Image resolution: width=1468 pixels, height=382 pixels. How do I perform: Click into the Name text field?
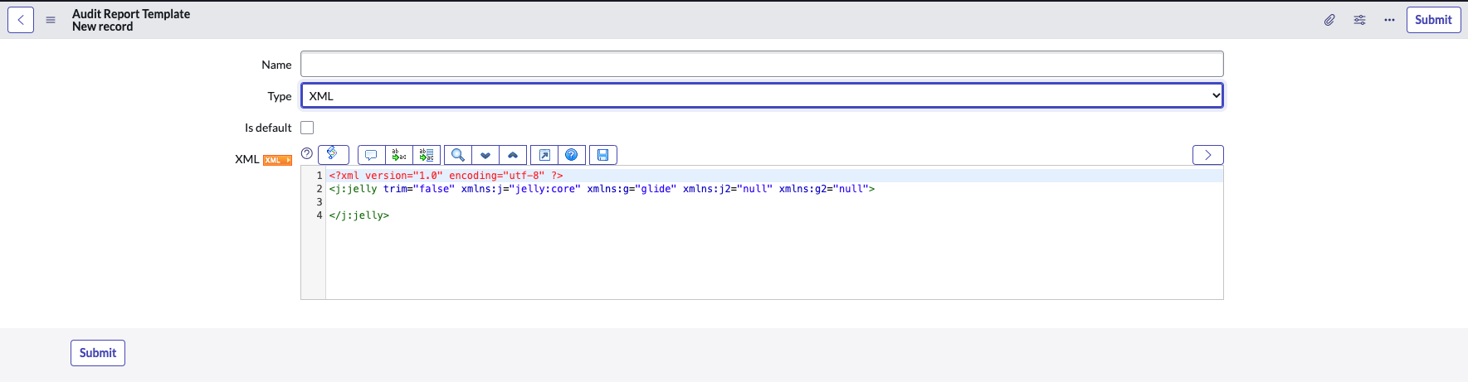pyautogui.click(x=762, y=64)
